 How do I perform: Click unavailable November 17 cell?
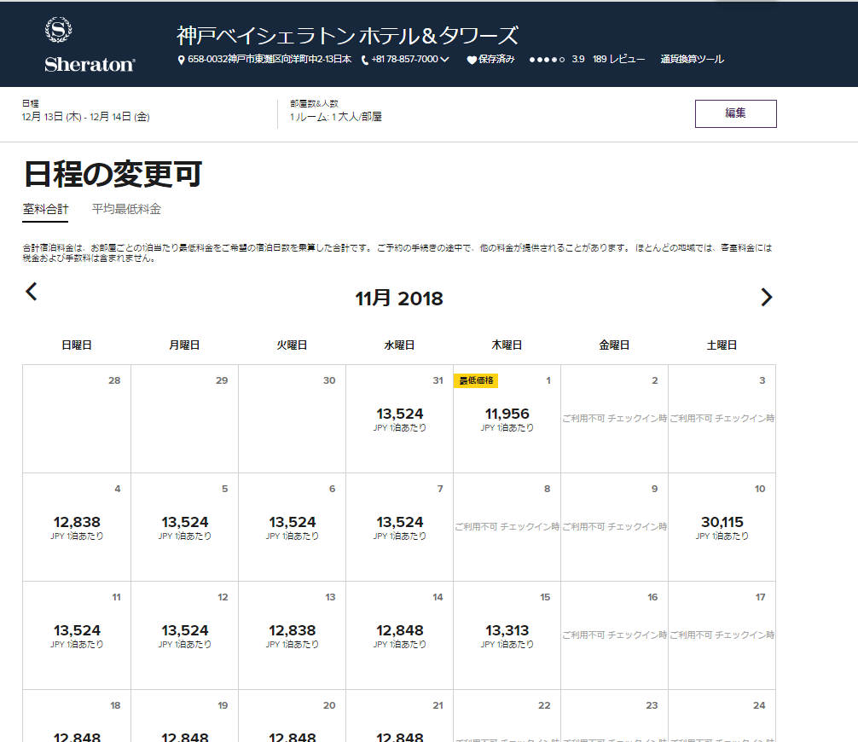(722, 635)
